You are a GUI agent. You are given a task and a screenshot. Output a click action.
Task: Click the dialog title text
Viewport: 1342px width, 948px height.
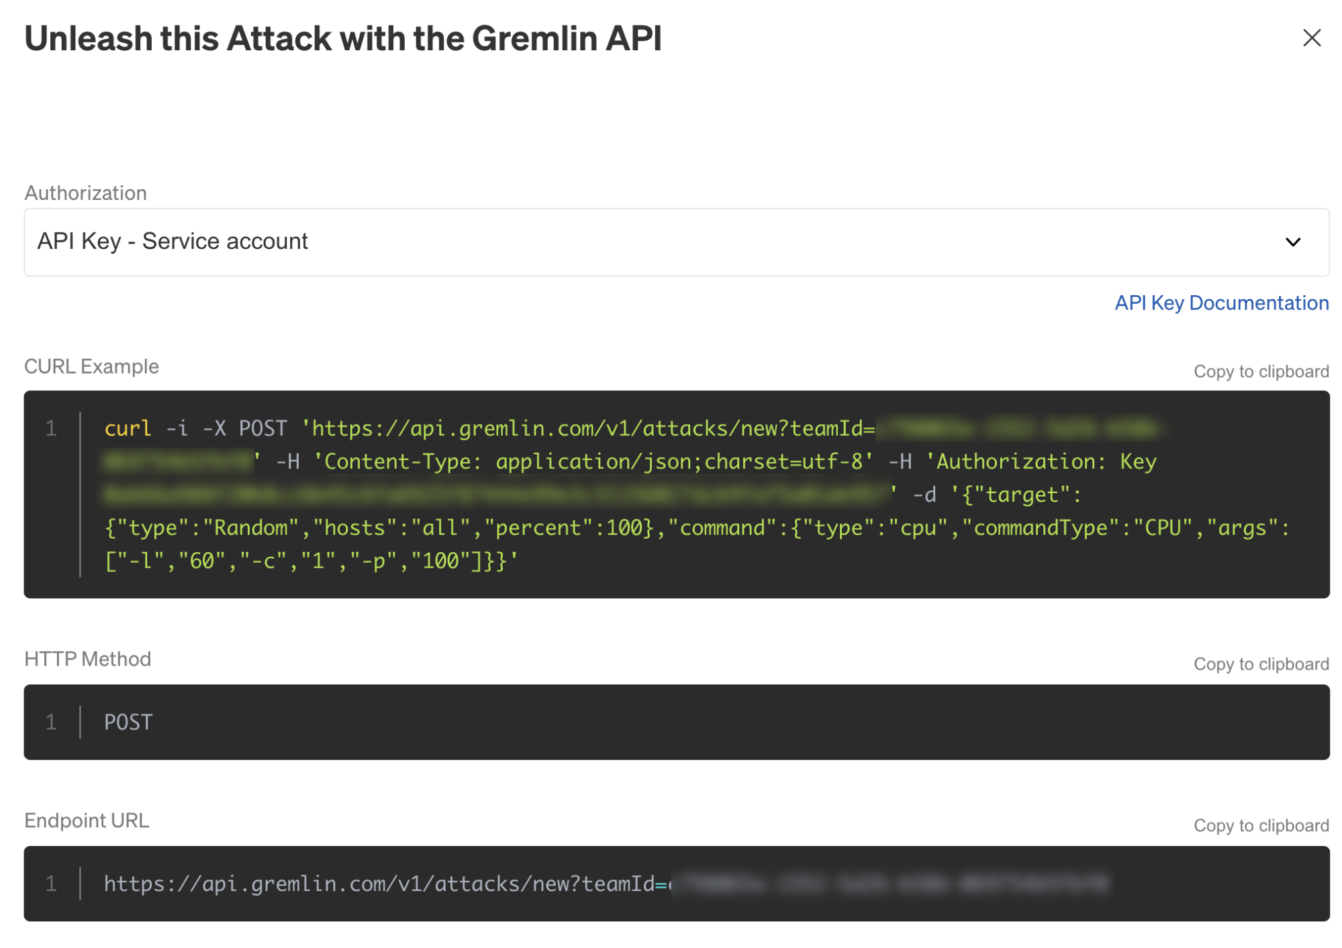point(343,38)
